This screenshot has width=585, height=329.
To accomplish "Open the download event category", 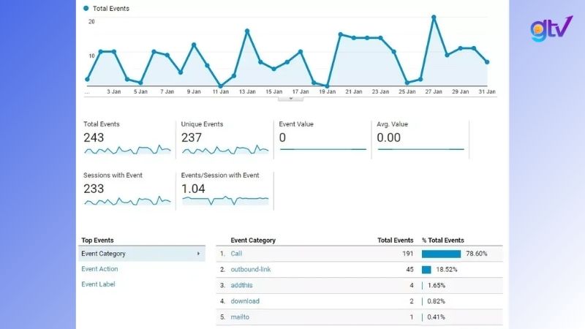I will coord(245,301).
